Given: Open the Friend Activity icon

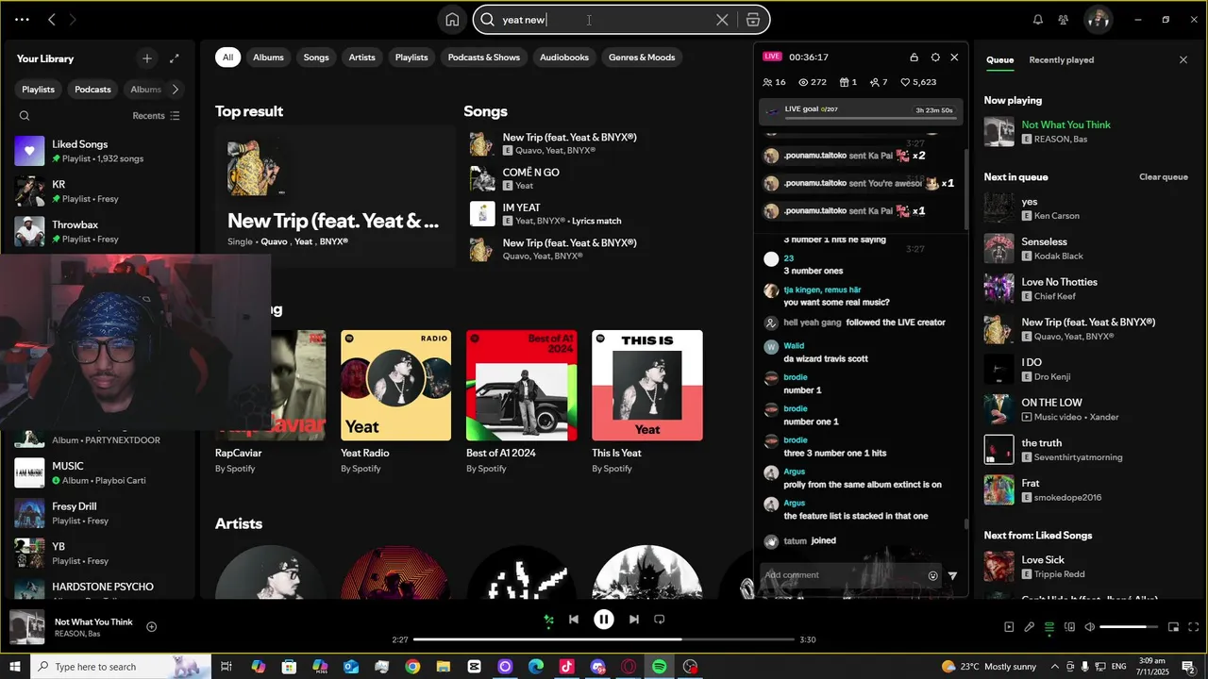Looking at the screenshot, I should coord(1064,19).
